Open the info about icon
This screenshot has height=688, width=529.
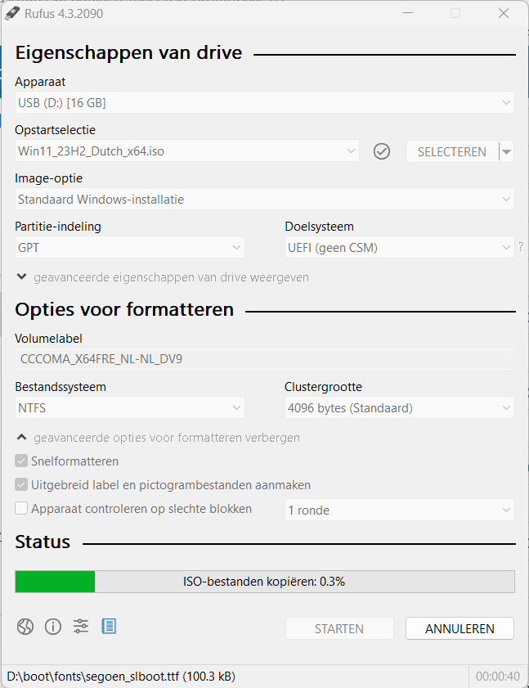point(53,627)
